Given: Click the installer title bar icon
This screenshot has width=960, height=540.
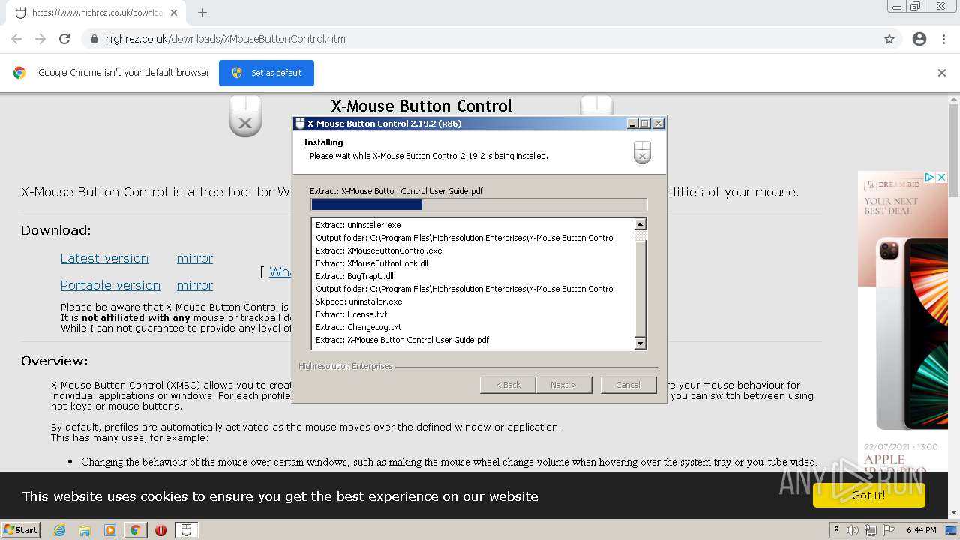Looking at the screenshot, I should [x=300, y=124].
